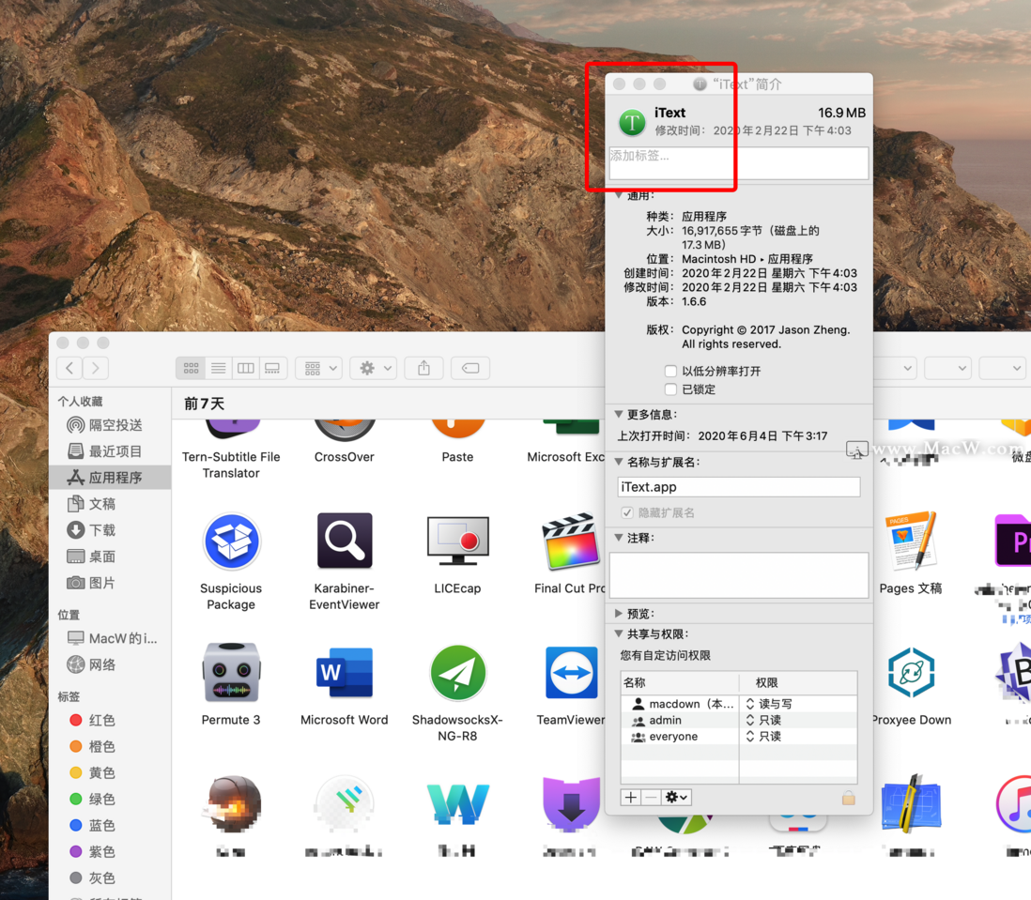Screen dimensions: 1031x900
Task: Click the Finder edit tags button
Action: (x=470, y=368)
